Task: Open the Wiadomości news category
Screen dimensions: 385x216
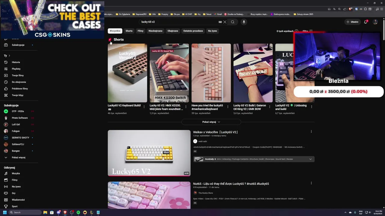Action: pos(19,200)
